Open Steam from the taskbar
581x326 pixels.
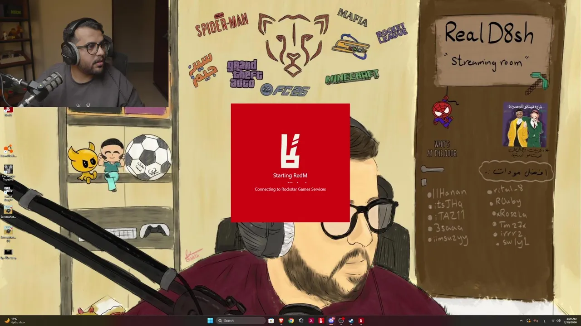pyautogui.click(x=351, y=321)
